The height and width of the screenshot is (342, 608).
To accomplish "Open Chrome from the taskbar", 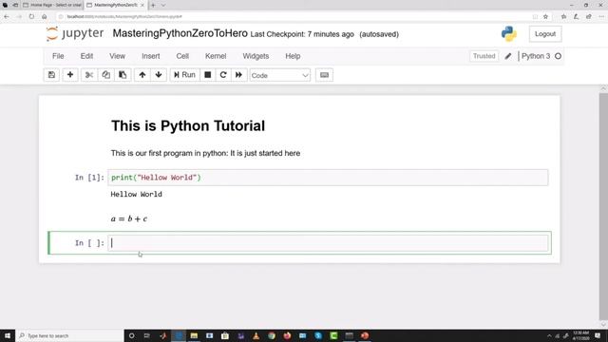I will point(272,335).
